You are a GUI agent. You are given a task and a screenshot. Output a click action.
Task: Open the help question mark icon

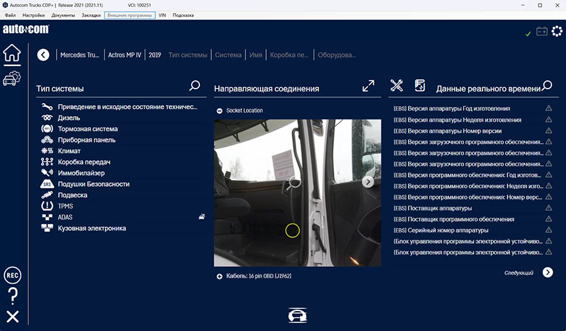tap(12, 296)
